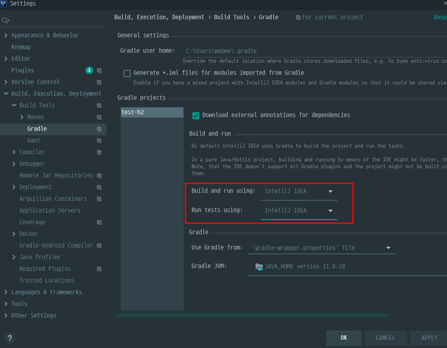Click the Apply button
Image resolution: width=447 pixels, height=348 pixels.
click(428, 338)
